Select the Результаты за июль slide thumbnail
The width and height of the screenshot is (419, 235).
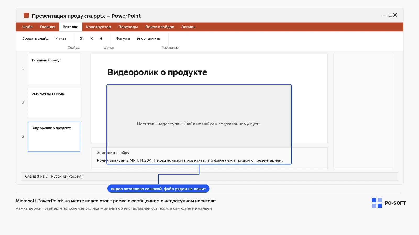click(54, 103)
